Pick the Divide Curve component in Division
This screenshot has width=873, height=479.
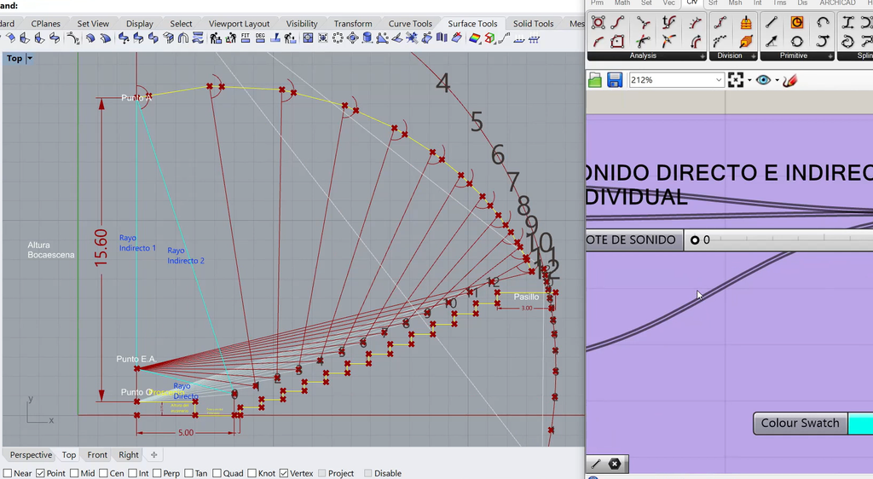point(720,23)
